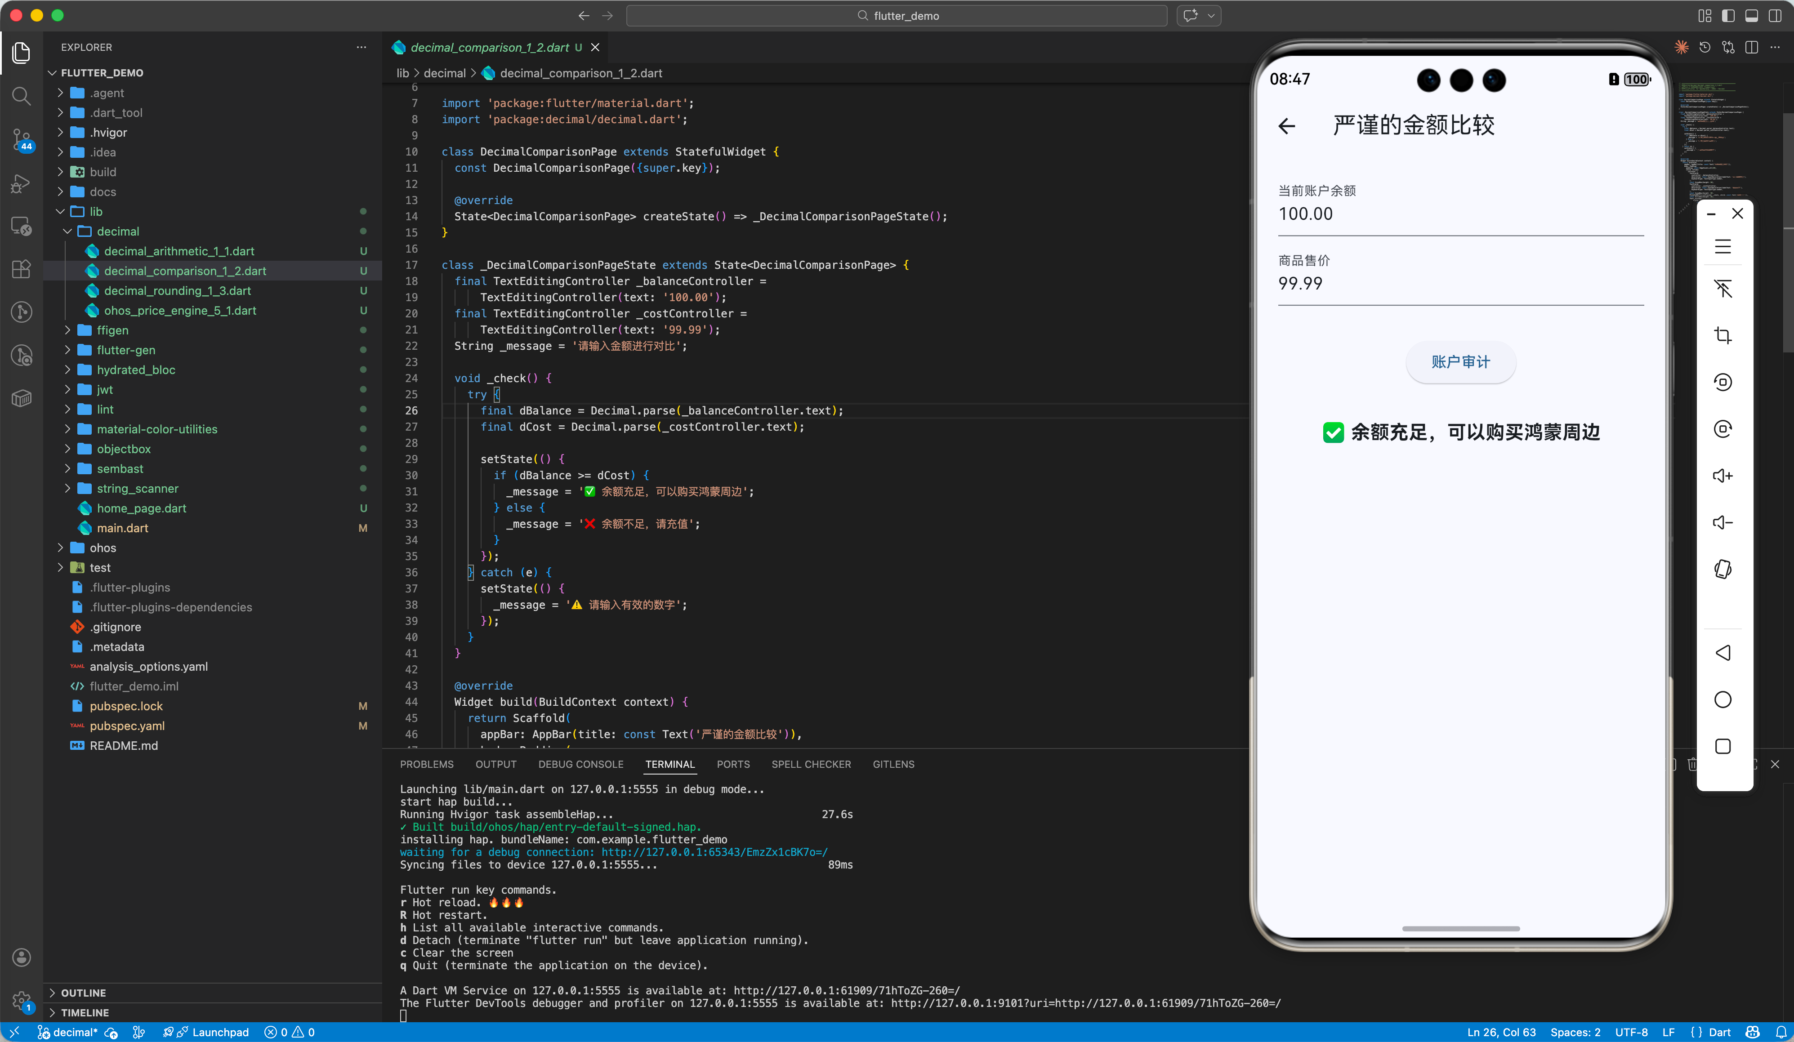Viewport: 1794px width, 1042px height.
Task: Toggle secondary sidebar layout button
Action: coord(1775,16)
